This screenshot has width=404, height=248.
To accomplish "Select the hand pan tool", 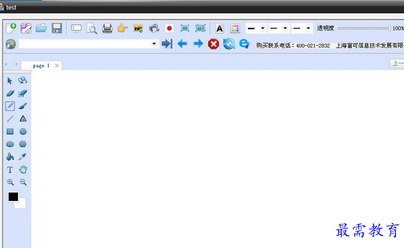I will [x=23, y=170].
